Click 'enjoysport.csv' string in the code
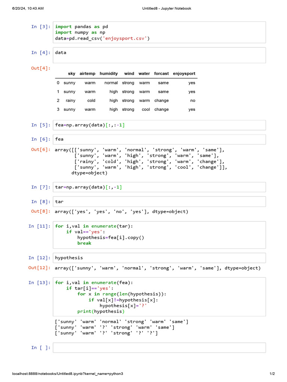 coord(125,38)
